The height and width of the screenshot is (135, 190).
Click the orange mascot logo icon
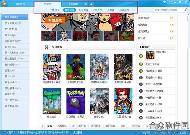tap(4, 3)
